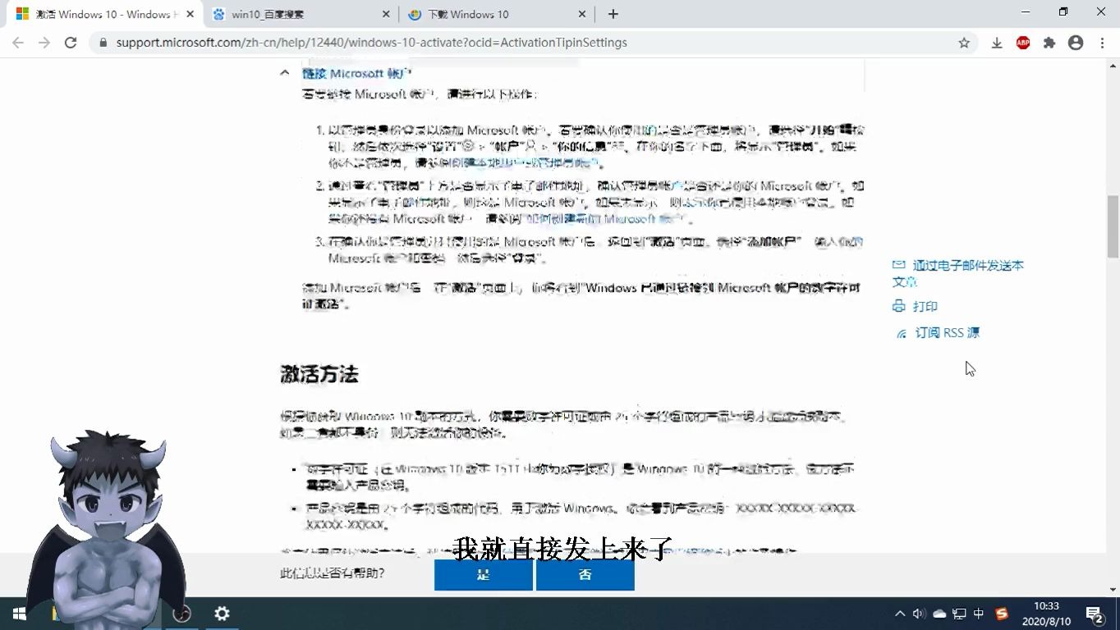Open the Windows Start menu
Image resolution: width=1120 pixels, height=630 pixels.
(19, 614)
